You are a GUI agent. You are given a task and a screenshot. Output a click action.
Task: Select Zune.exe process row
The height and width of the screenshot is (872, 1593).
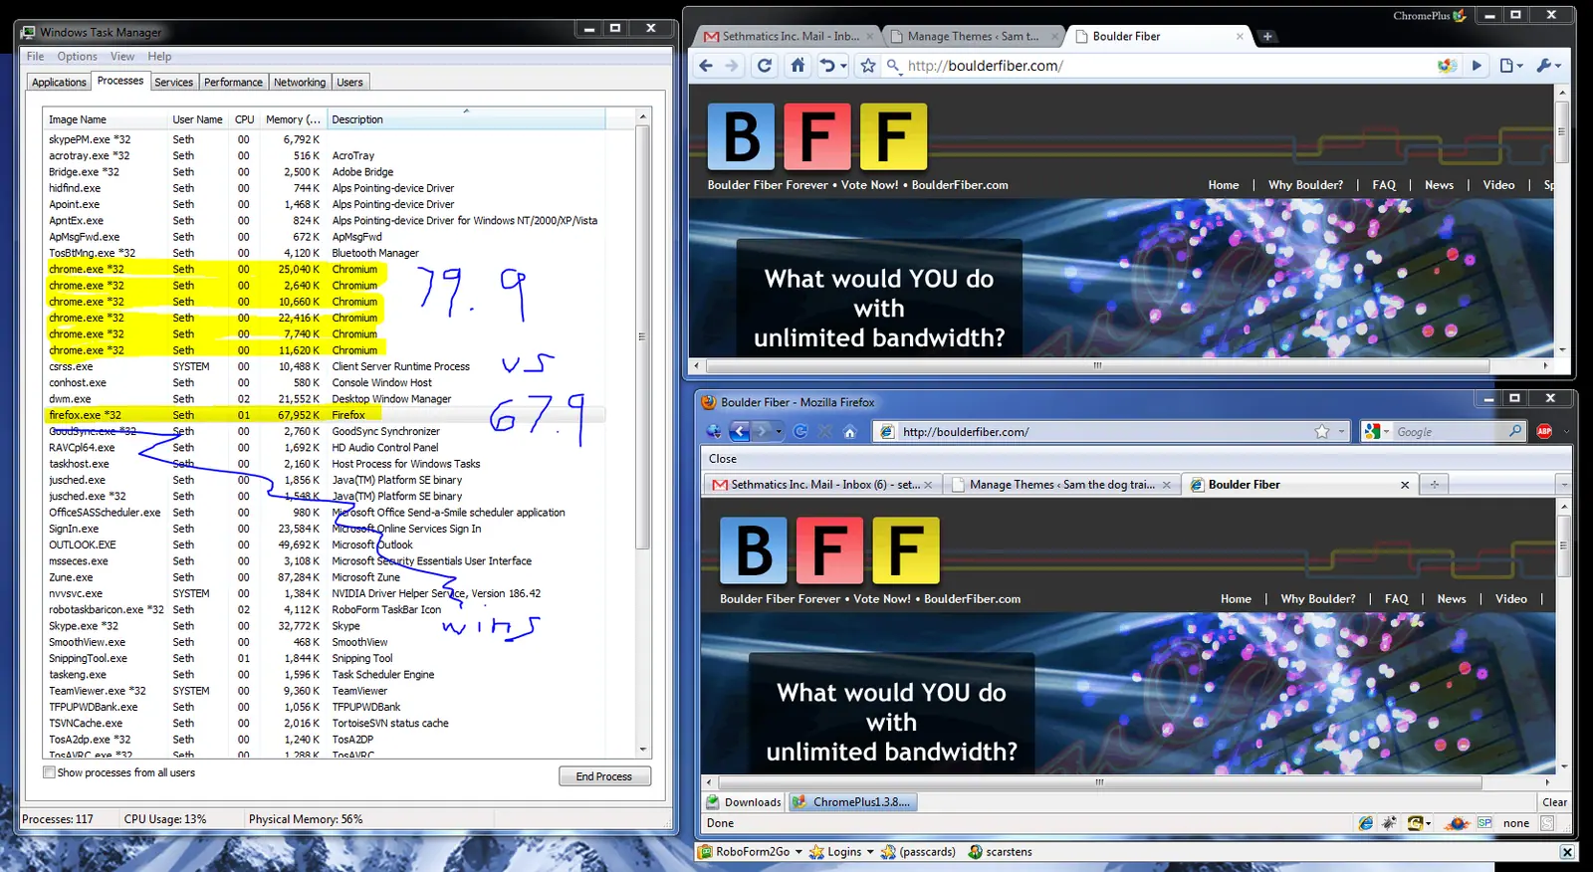click(x=326, y=577)
